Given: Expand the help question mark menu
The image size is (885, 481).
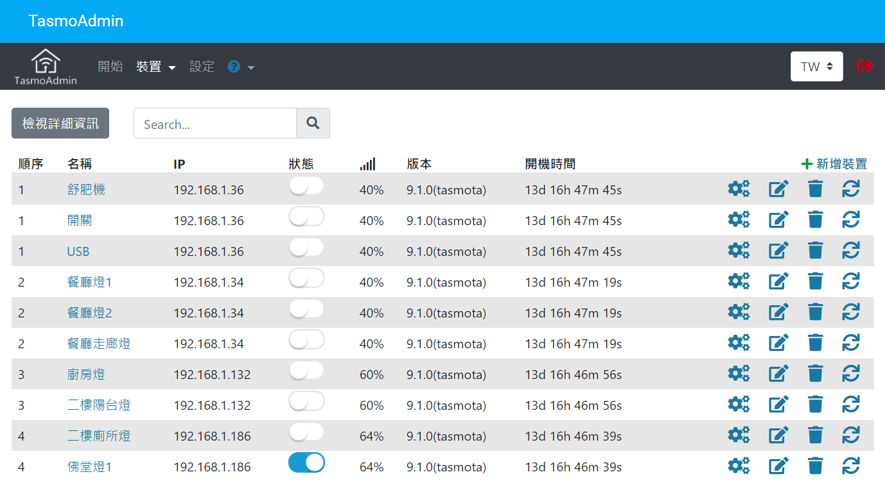Looking at the screenshot, I should [241, 67].
